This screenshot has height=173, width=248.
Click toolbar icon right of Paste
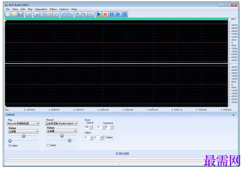point(56,15)
